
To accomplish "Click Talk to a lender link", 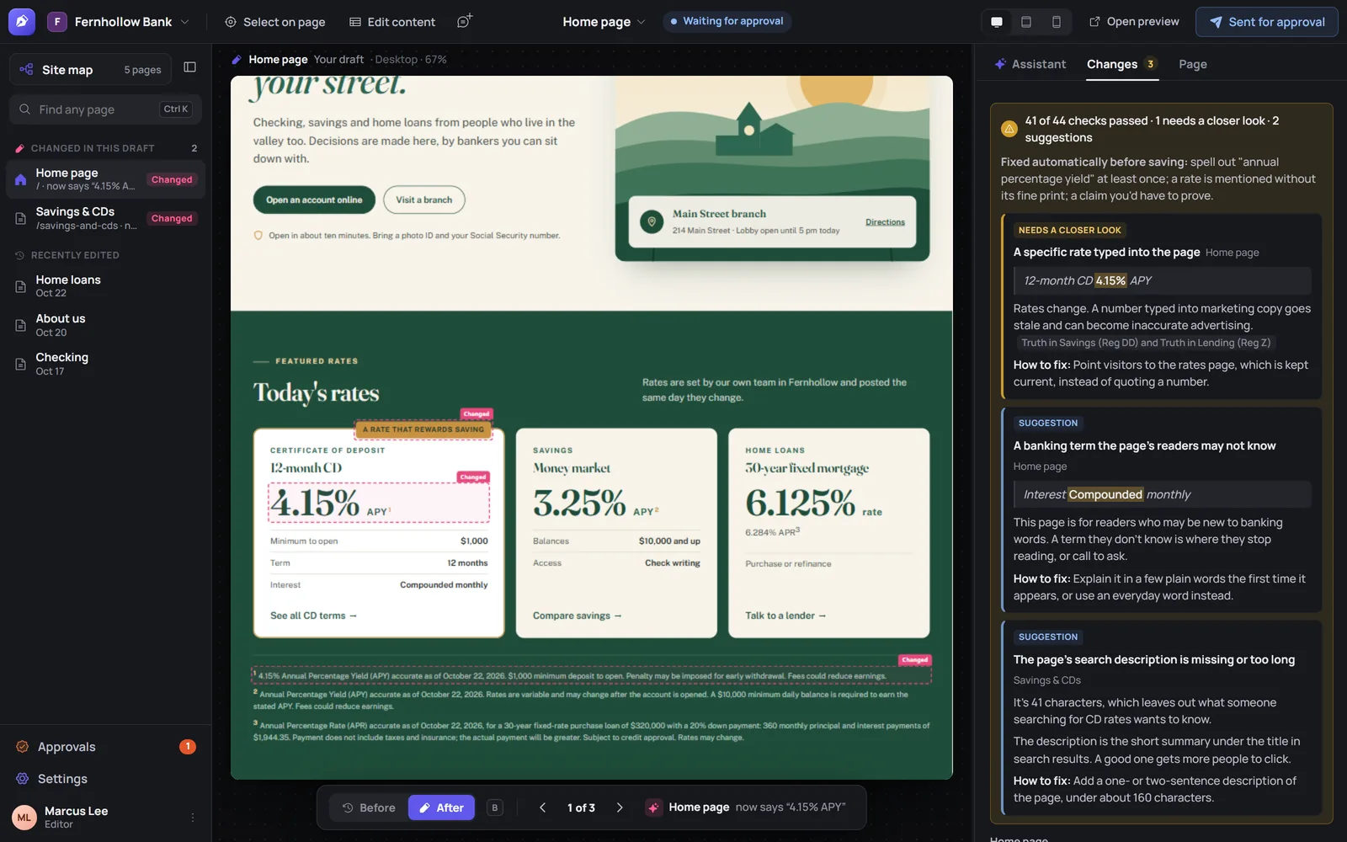I will point(785,616).
